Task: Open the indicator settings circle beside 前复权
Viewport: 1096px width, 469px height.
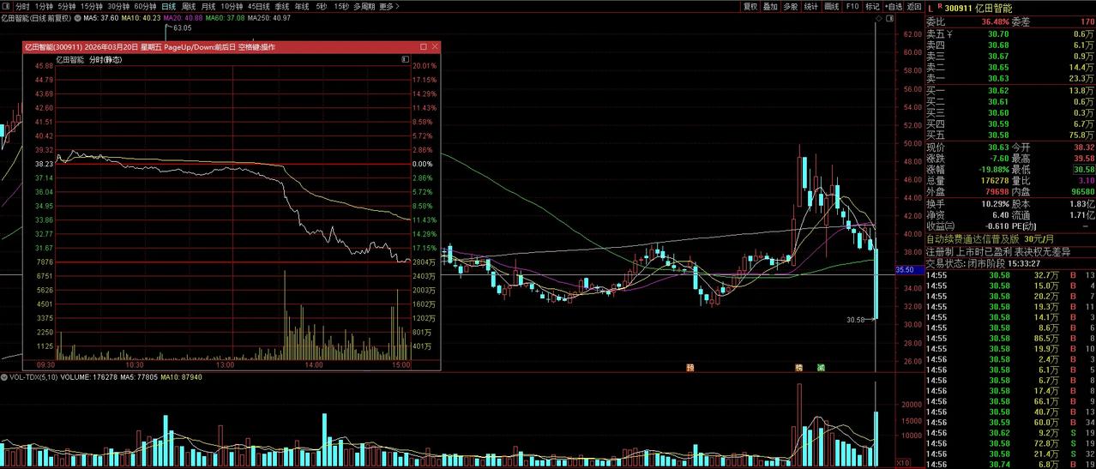Action: 79,17
